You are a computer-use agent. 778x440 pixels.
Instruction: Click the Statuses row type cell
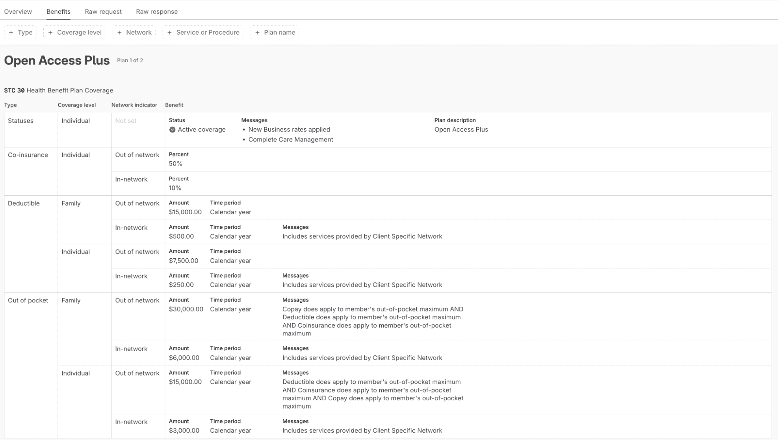pos(20,121)
